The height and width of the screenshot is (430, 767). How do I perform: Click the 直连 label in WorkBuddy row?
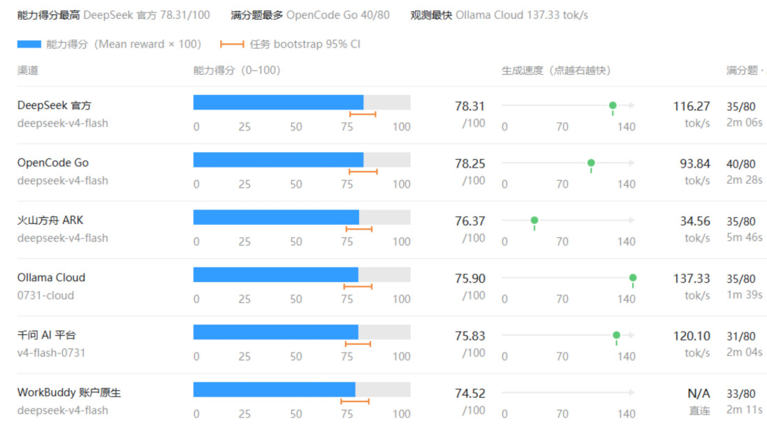[699, 410]
